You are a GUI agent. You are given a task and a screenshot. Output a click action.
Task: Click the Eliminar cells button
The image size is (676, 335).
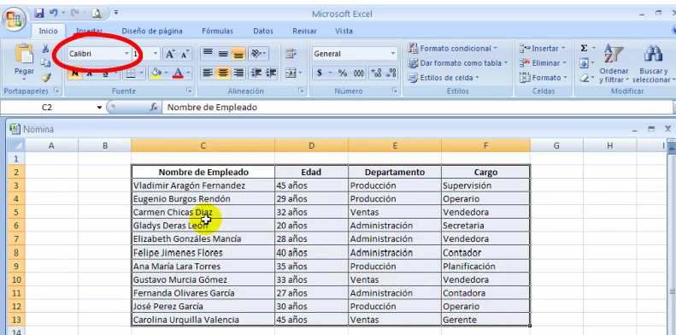pyautogui.click(x=544, y=63)
